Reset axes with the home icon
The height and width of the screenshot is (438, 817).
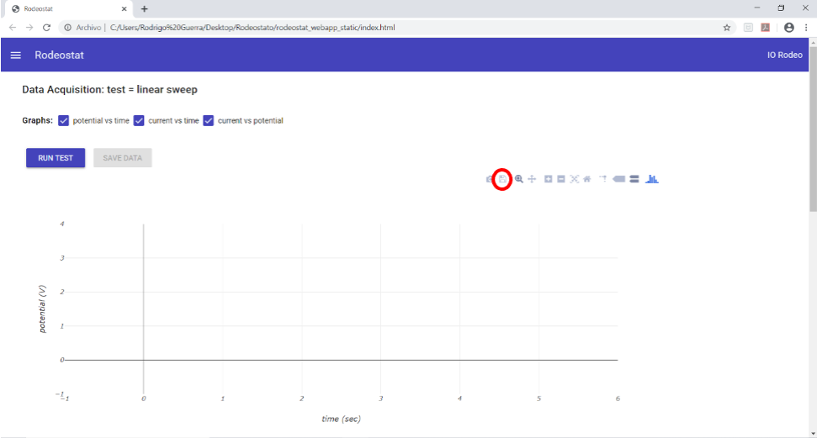[x=586, y=179]
